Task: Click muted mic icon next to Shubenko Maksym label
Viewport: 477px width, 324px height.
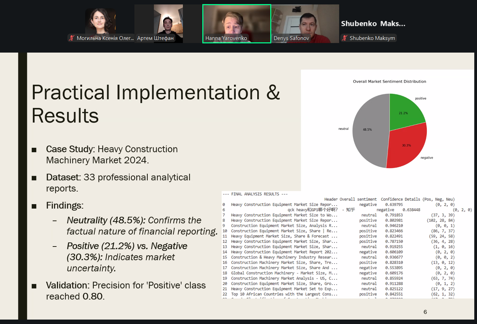Action: point(345,38)
